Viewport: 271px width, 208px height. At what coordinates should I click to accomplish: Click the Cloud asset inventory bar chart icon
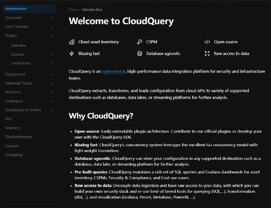pyautogui.click(x=71, y=42)
